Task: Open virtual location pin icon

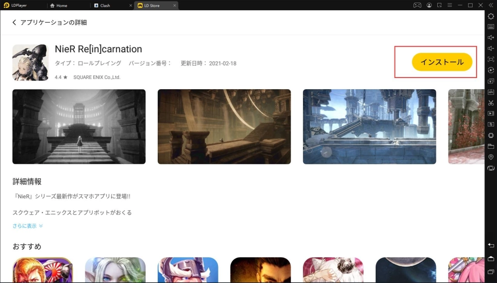Action: [x=491, y=157]
